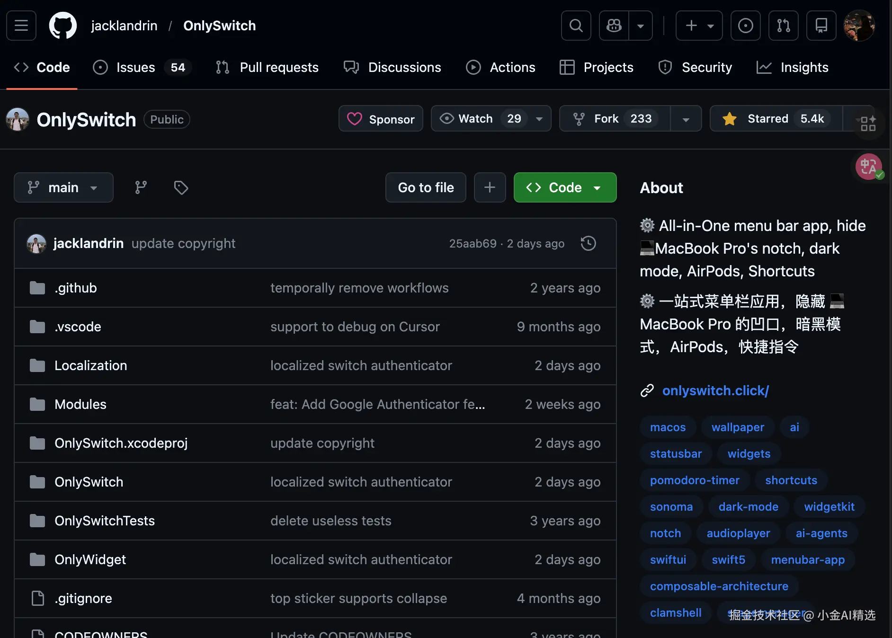
Task: Expand the Copilot dropdown arrow
Action: coord(641,26)
